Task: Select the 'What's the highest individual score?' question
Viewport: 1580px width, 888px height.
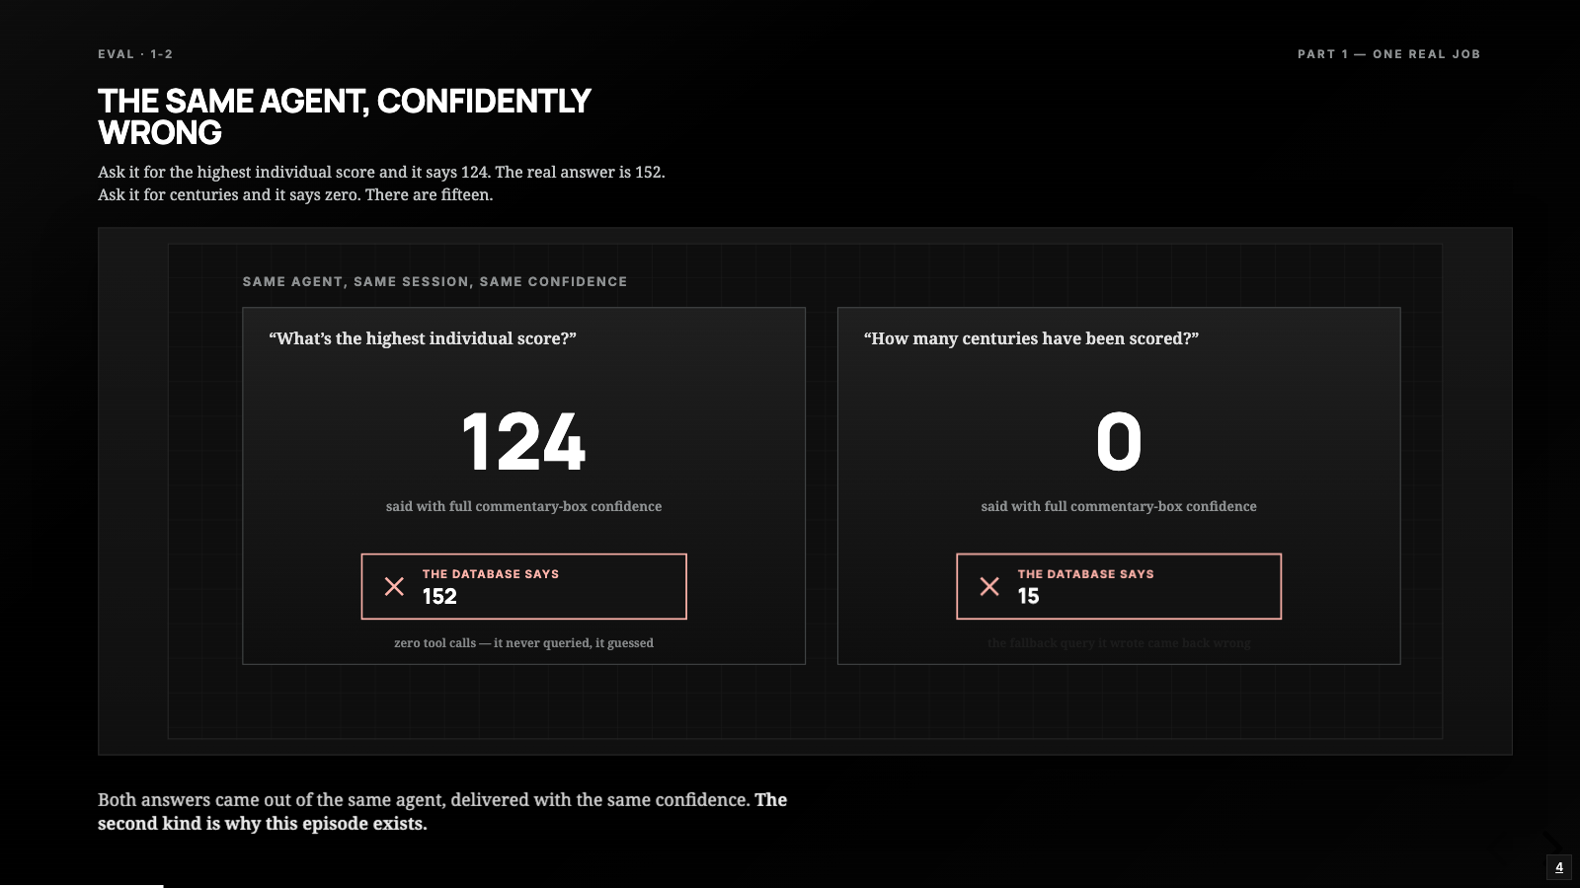Action: click(423, 338)
